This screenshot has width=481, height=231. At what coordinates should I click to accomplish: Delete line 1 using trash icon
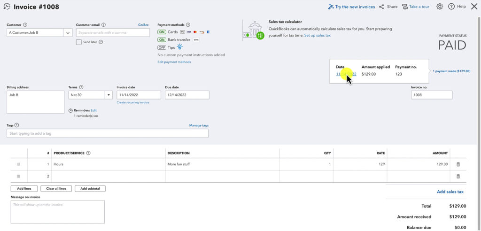[458, 164]
